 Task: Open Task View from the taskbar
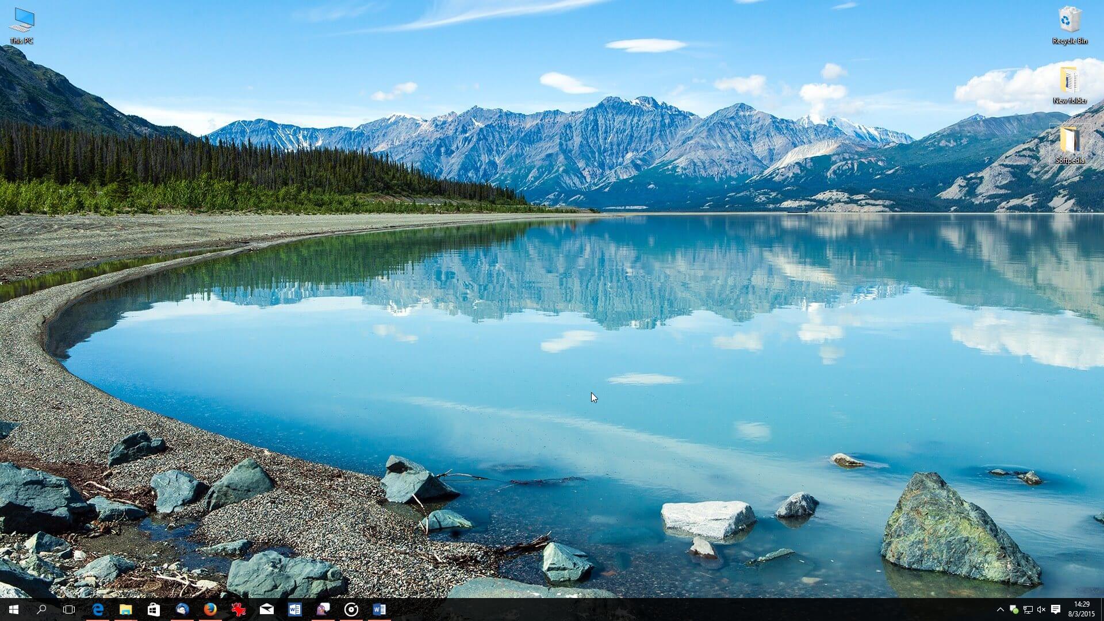tap(69, 609)
